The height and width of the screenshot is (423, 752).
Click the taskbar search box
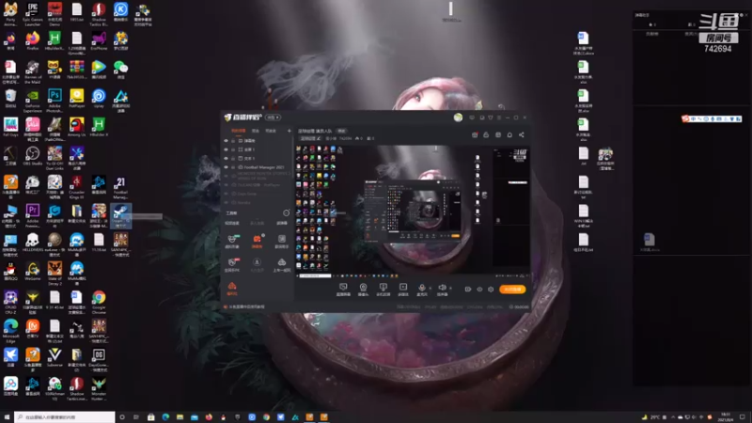coord(65,417)
